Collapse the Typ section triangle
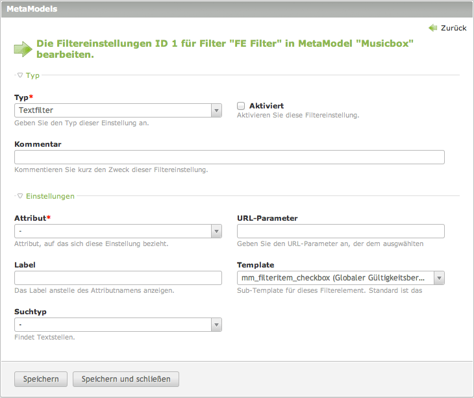The image size is (474, 398). point(20,75)
